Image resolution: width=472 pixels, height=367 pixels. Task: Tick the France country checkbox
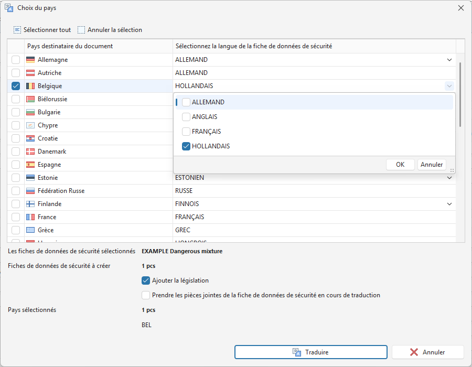(x=16, y=217)
